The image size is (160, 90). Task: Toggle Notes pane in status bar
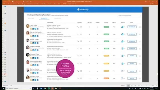(x=123, y=85)
